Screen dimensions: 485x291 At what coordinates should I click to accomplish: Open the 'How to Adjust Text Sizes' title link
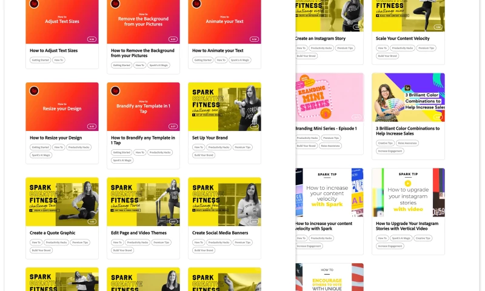[53, 50]
